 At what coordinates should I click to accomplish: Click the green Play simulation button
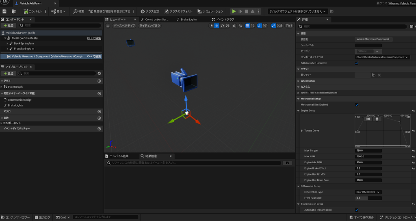234,11
